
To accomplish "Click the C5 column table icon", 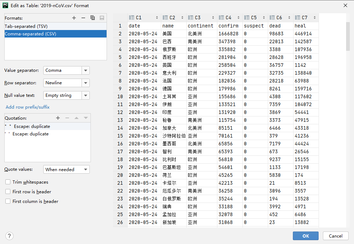I will point(246,18).
